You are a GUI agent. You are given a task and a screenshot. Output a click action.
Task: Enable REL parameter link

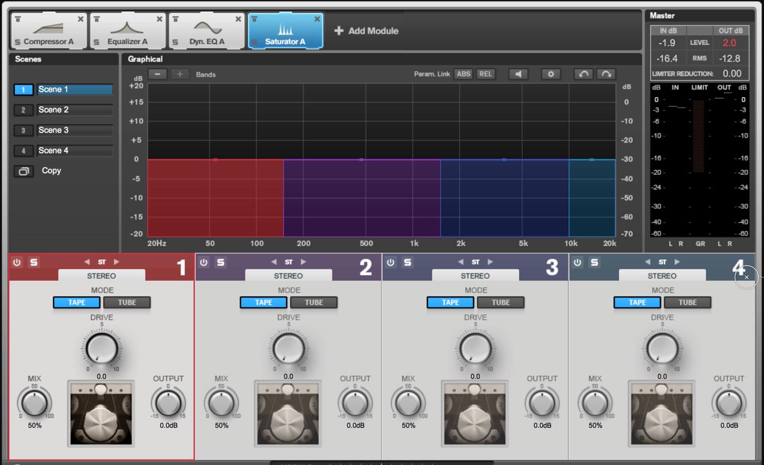(485, 74)
